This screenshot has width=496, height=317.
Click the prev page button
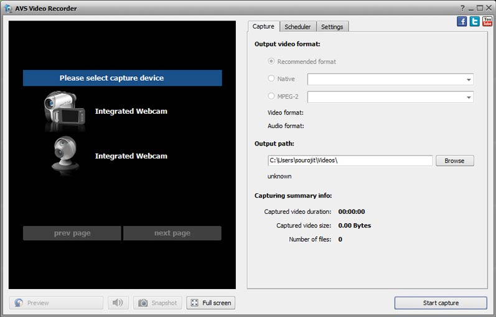pyautogui.click(x=72, y=233)
